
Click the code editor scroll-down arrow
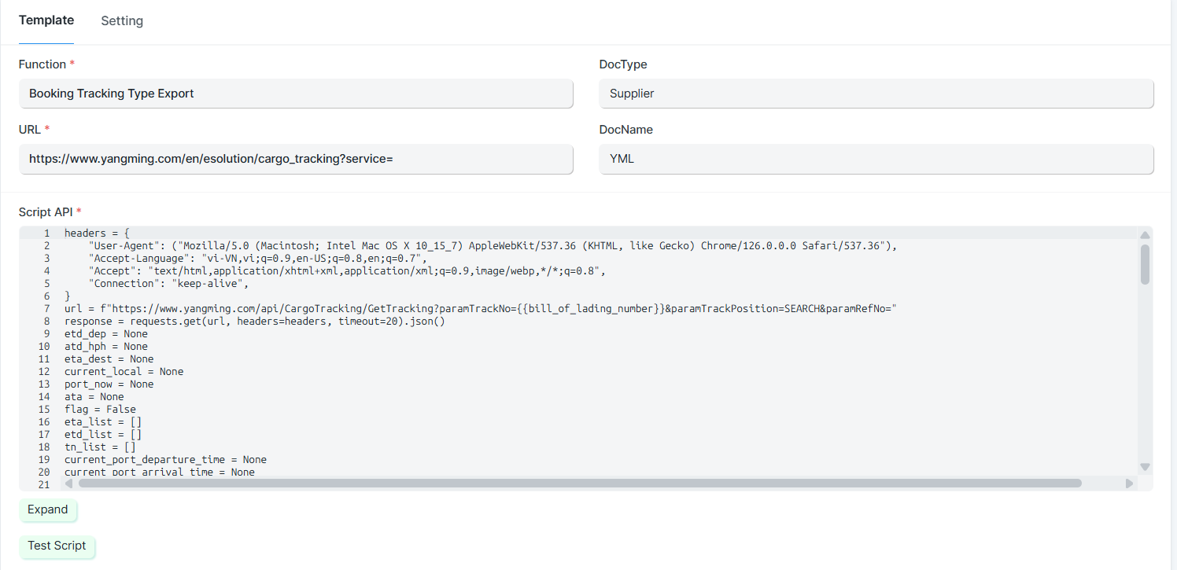tap(1145, 467)
